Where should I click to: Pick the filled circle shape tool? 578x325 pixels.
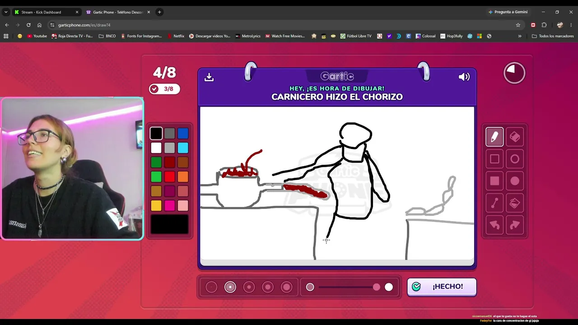coord(515,181)
